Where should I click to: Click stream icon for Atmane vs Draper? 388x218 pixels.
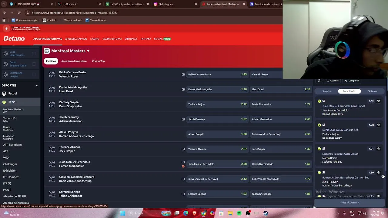tap(183, 149)
